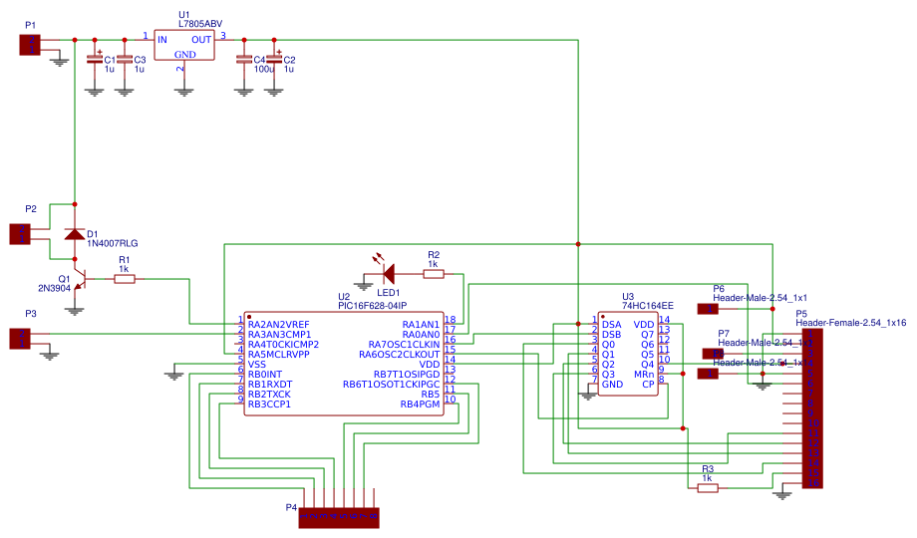
Task: Click the D1 1N4007RLG diode symbol
Action: tap(75, 234)
